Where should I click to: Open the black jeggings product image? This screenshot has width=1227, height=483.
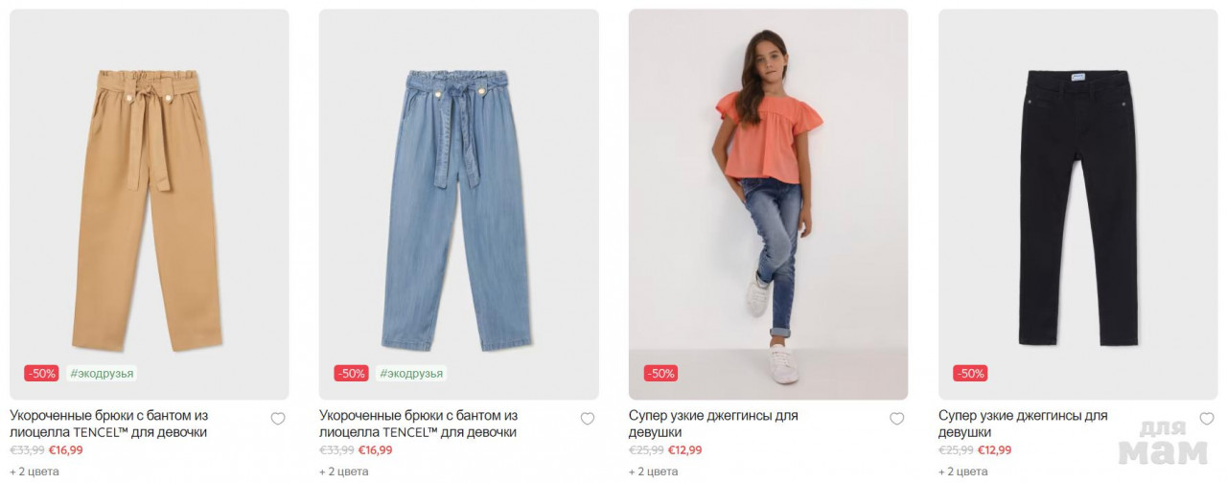click(1078, 204)
